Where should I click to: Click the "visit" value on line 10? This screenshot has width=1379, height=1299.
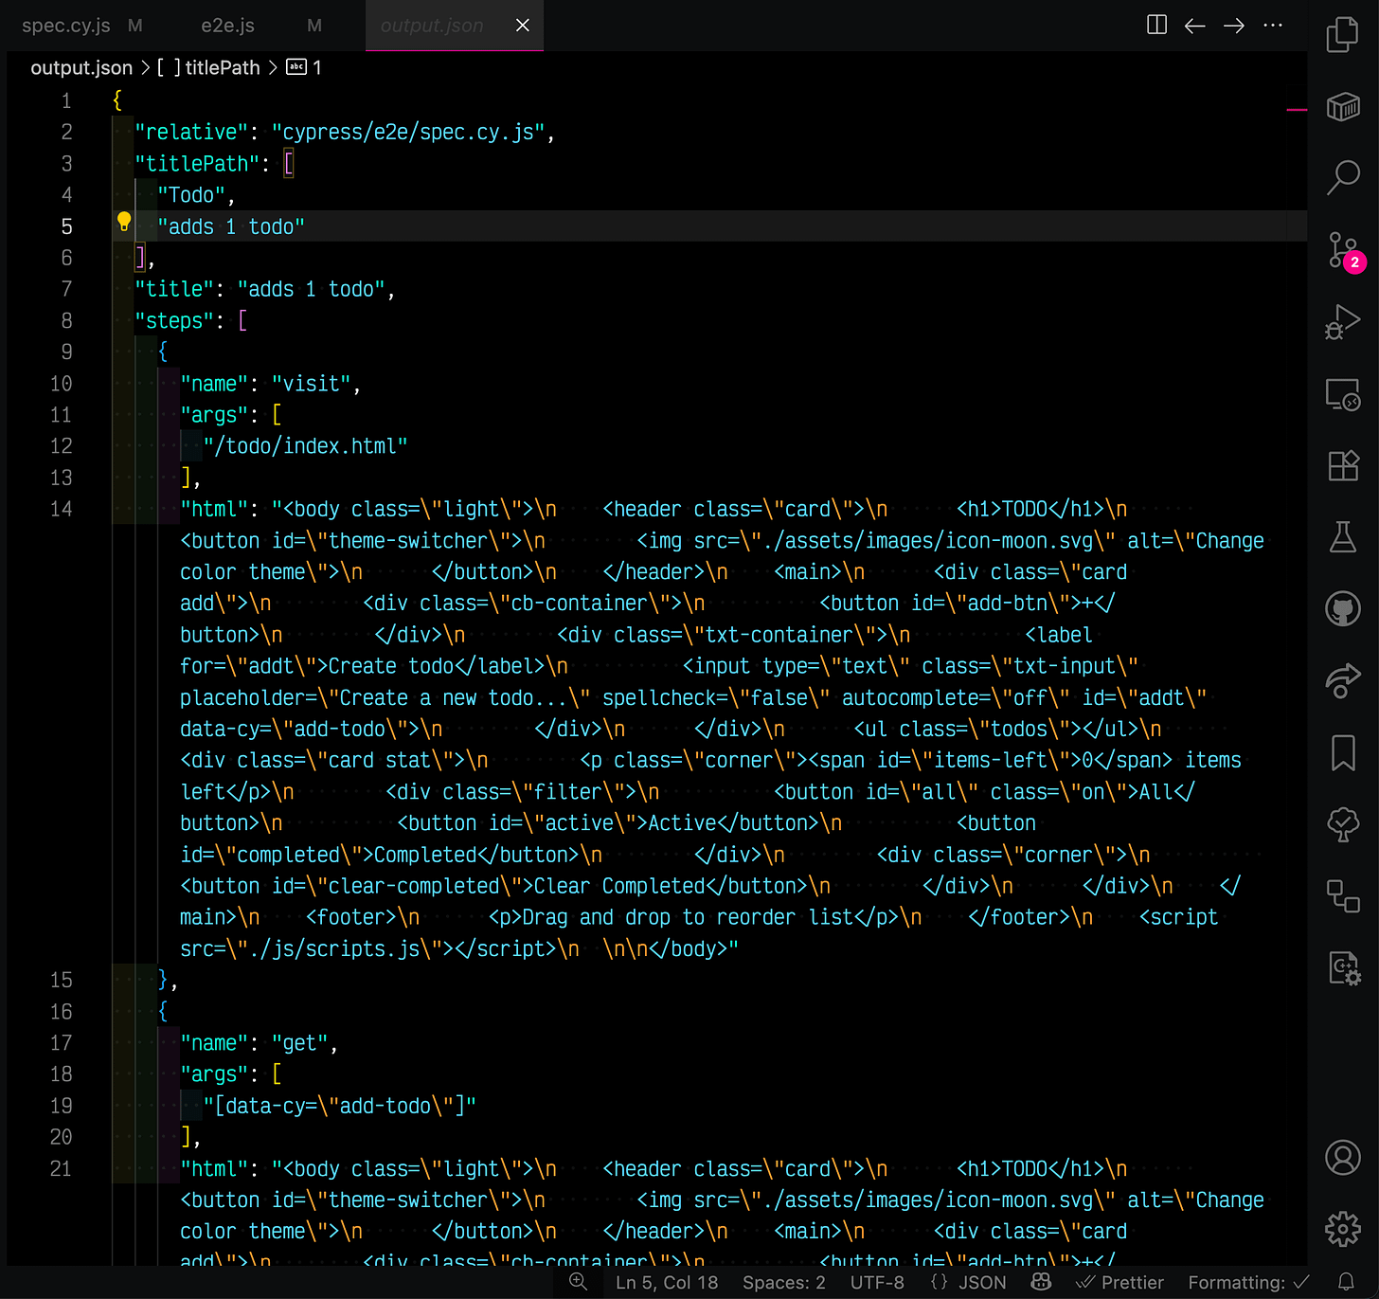312,384
